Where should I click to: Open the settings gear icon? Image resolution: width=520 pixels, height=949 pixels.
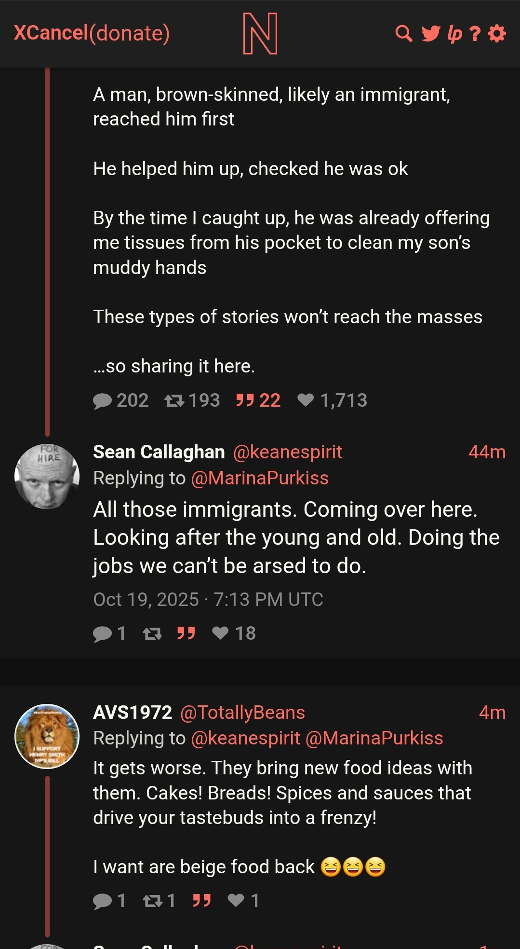(x=497, y=34)
